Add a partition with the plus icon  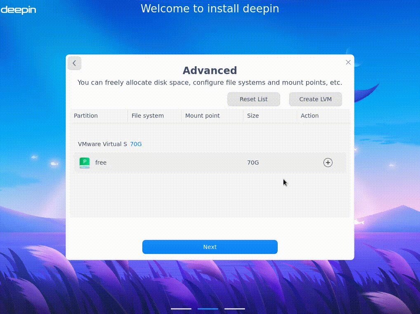tap(328, 163)
